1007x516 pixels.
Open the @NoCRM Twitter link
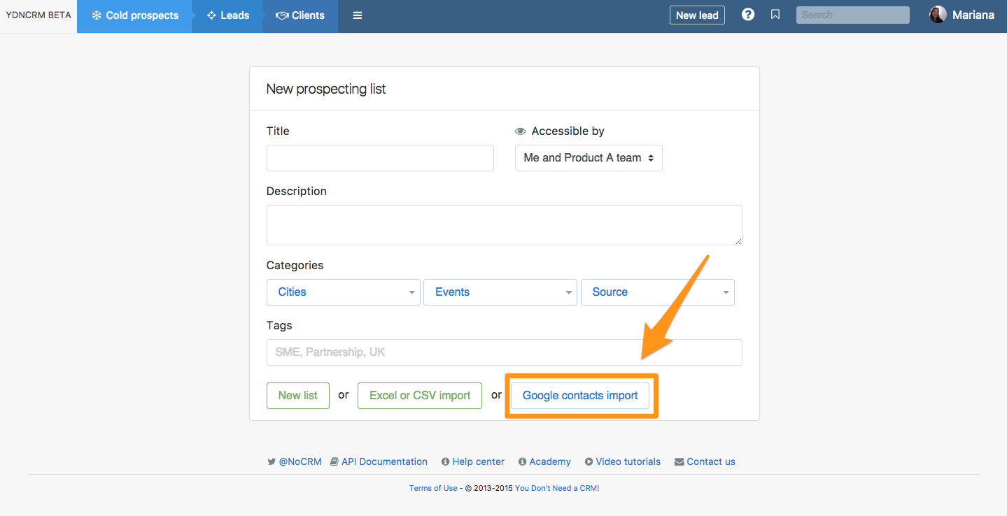pos(295,461)
